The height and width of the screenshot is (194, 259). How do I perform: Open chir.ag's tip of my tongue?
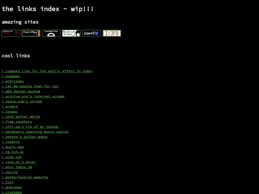click(30, 126)
